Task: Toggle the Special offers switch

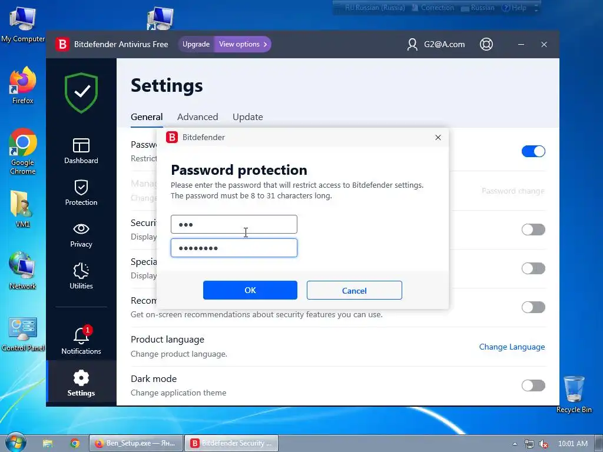Action: click(x=534, y=268)
